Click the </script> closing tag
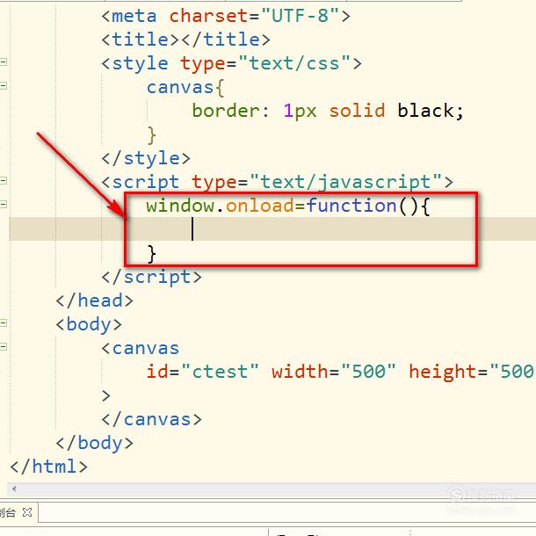 151,277
